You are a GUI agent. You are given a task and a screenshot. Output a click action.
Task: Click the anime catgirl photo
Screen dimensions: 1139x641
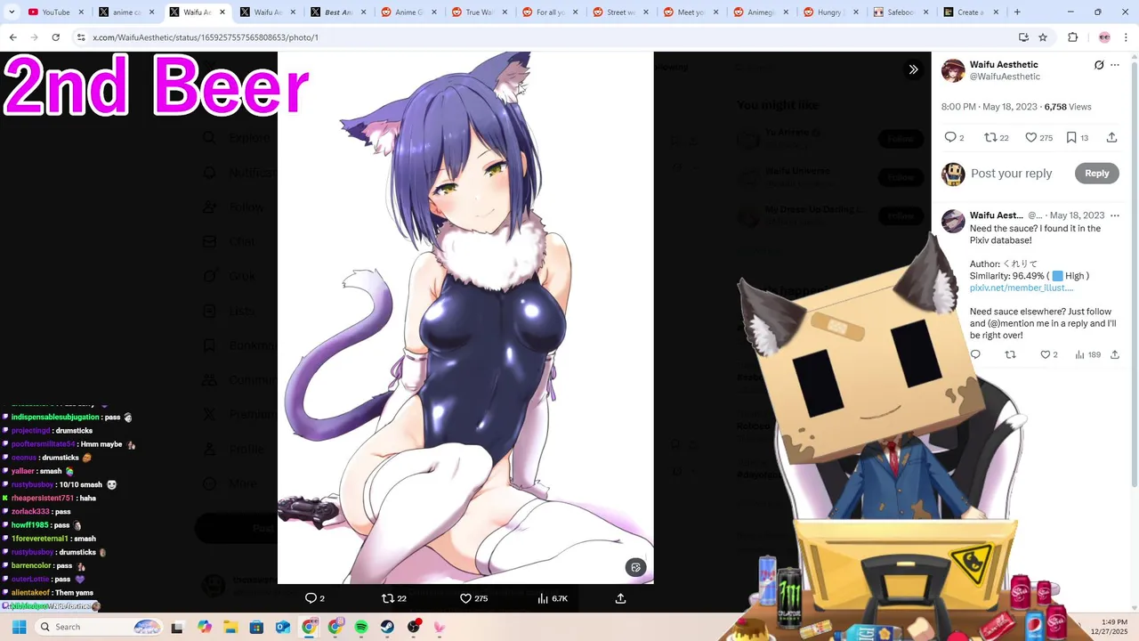465,318
